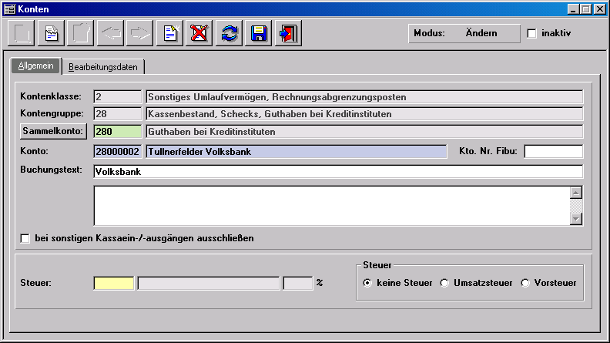
Task: Click the exit door icon
Action: pyautogui.click(x=288, y=33)
